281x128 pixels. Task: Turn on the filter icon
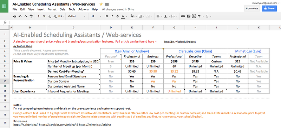[x=199, y=16]
